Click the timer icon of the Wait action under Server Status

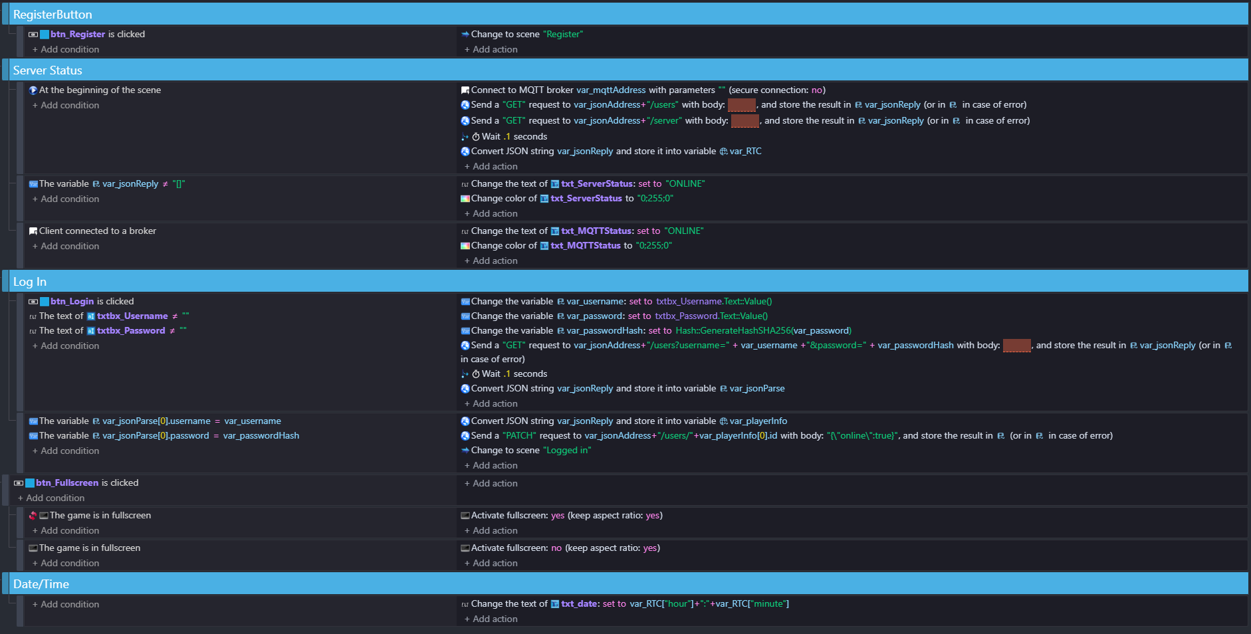point(476,137)
